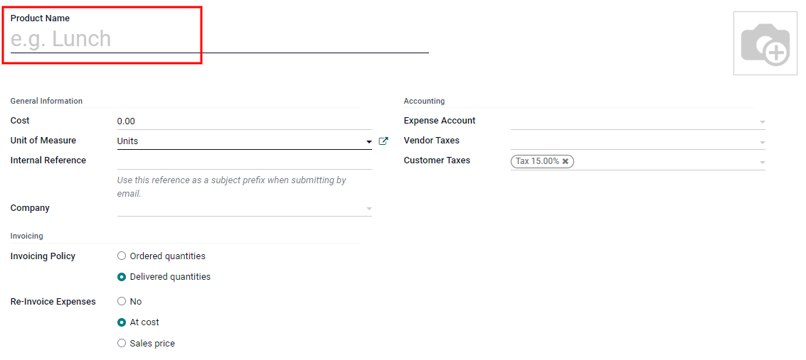Click the Invoicing Policy field label
This screenshot has height=360, width=806.
pyautogui.click(x=43, y=256)
